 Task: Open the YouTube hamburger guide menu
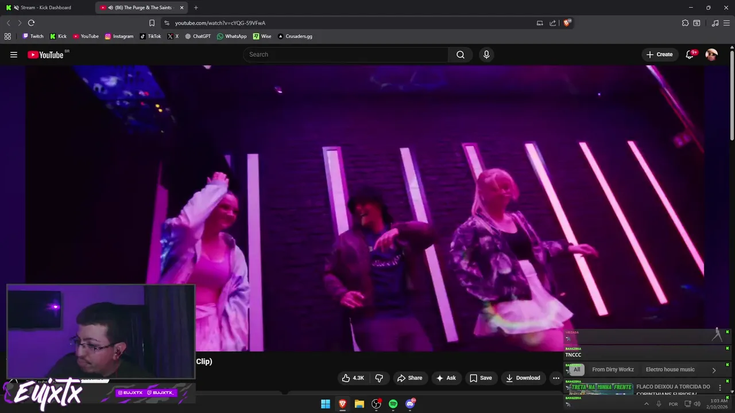click(14, 54)
